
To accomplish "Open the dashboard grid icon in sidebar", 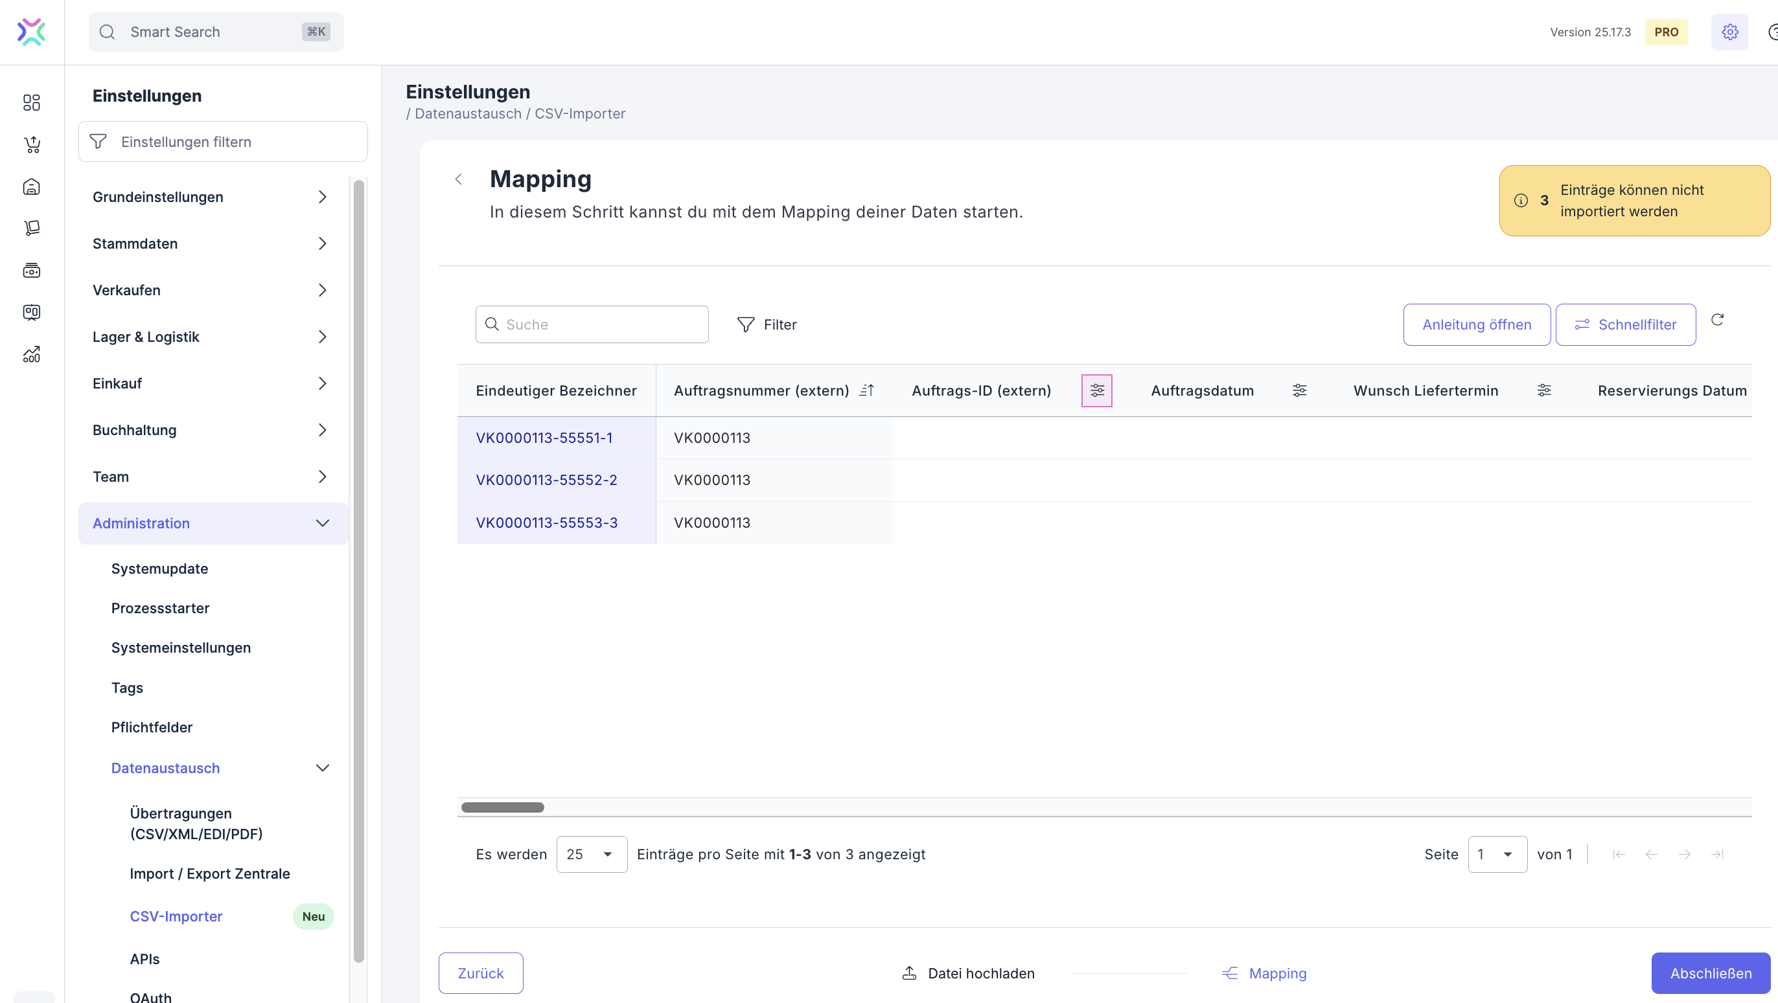I will pos(32,103).
